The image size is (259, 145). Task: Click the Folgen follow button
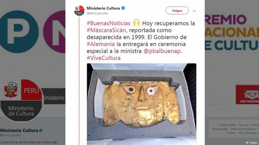pos(177,11)
